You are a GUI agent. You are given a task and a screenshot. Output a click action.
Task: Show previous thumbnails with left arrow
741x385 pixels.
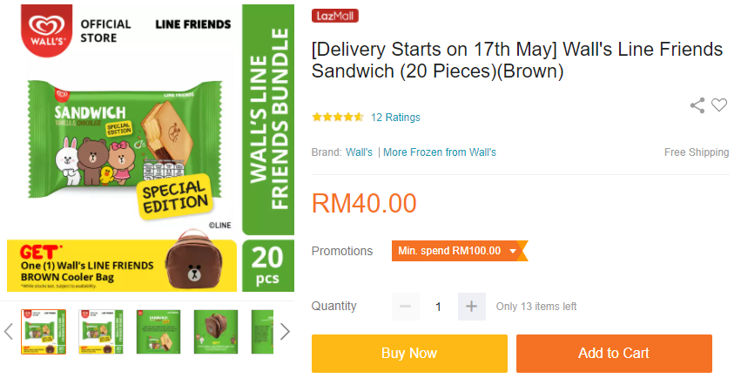(10, 331)
